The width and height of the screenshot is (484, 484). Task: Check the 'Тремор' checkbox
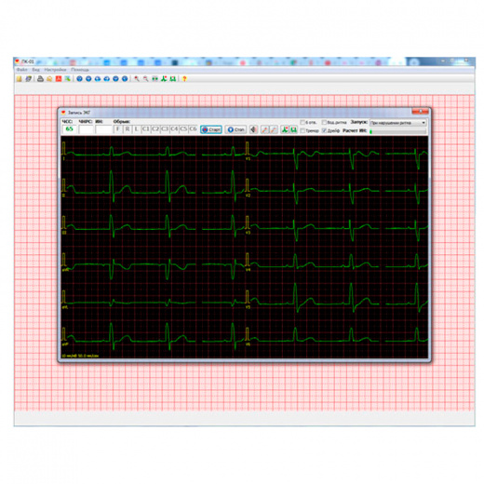302,130
